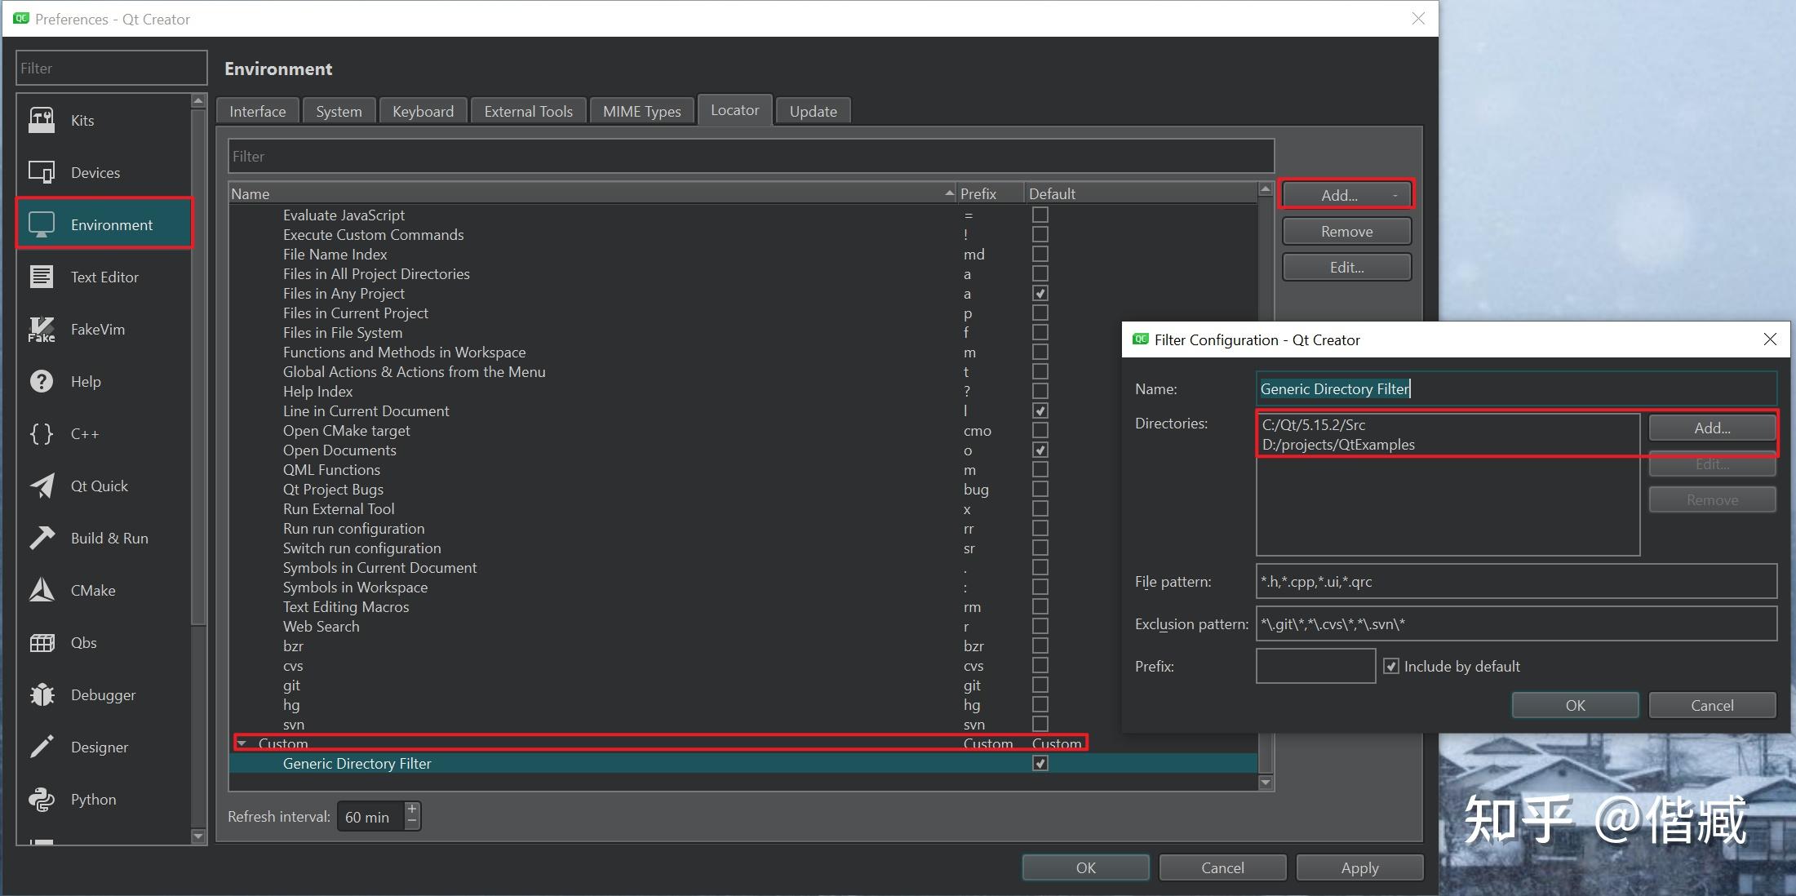
Task: Close the Filter Configuration dialog
Action: pyautogui.click(x=1769, y=339)
